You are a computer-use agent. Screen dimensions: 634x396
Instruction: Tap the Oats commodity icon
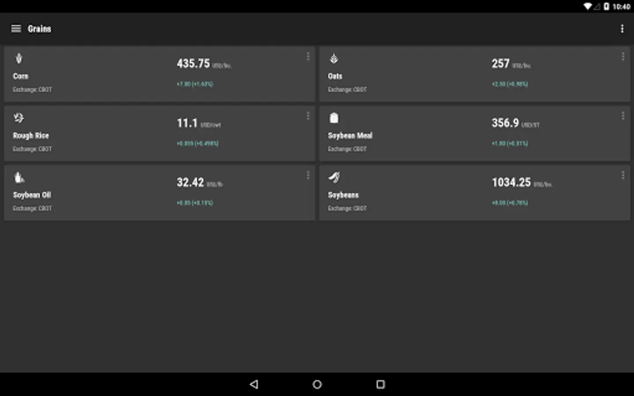[x=334, y=59]
